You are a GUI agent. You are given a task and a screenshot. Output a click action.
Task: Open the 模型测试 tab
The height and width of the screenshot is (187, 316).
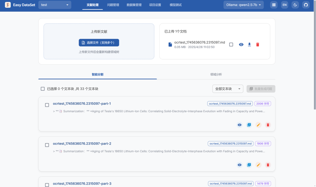click(176, 5)
